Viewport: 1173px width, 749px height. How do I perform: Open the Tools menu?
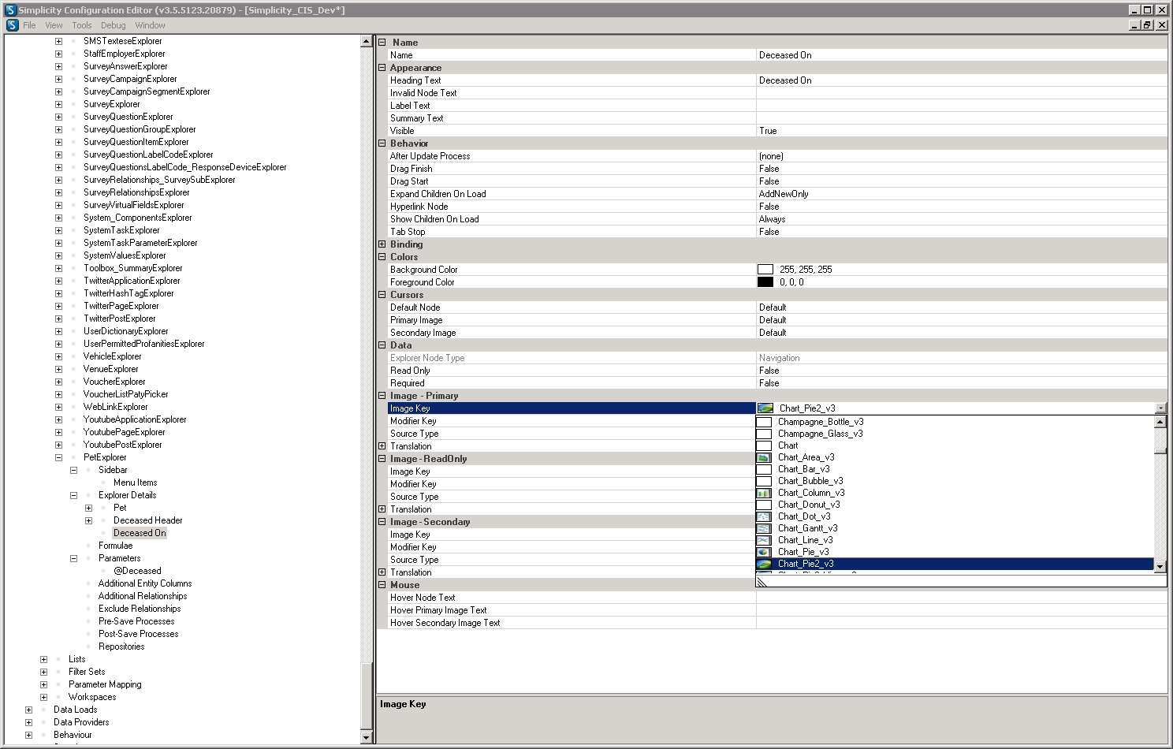click(82, 25)
